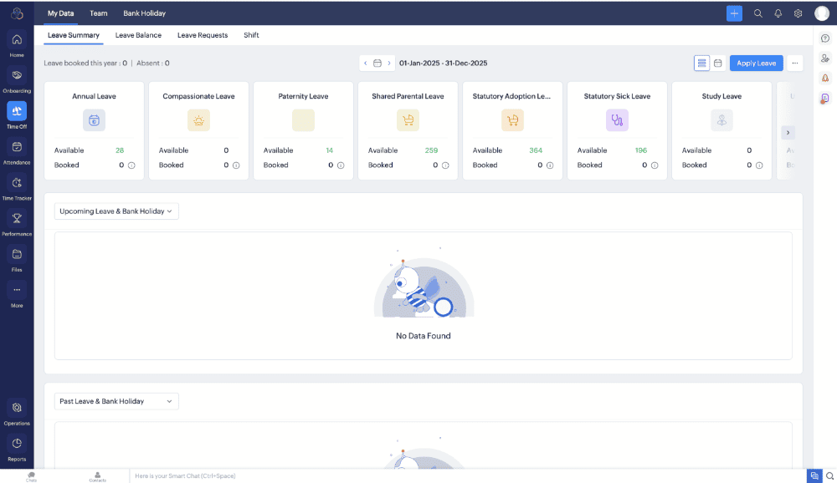Show info for Study Leave booked
The image size is (837, 483).
coord(759,165)
